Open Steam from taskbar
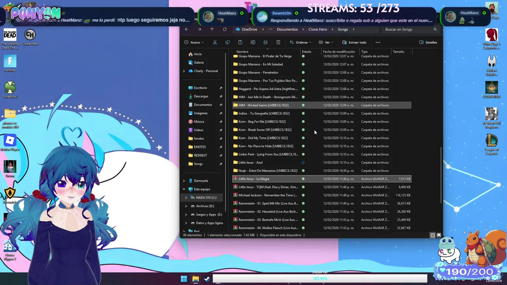 [x=207, y=279]
